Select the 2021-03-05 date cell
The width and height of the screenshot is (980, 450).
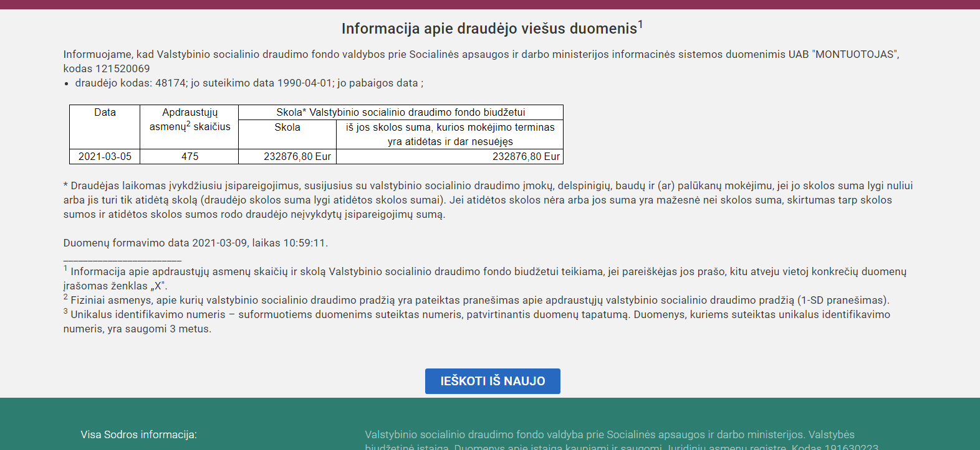(x=105, y=157)
